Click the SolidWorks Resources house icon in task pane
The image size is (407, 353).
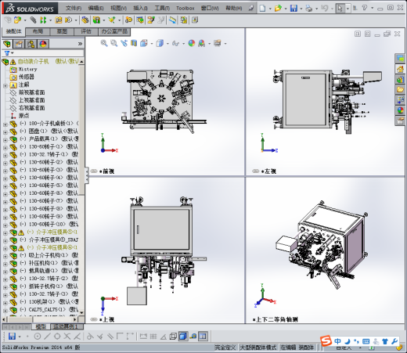[x=400, y=69]
